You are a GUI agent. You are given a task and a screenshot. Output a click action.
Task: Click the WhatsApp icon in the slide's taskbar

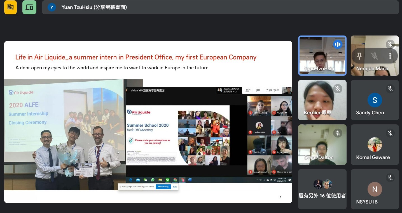click(153, 180)
